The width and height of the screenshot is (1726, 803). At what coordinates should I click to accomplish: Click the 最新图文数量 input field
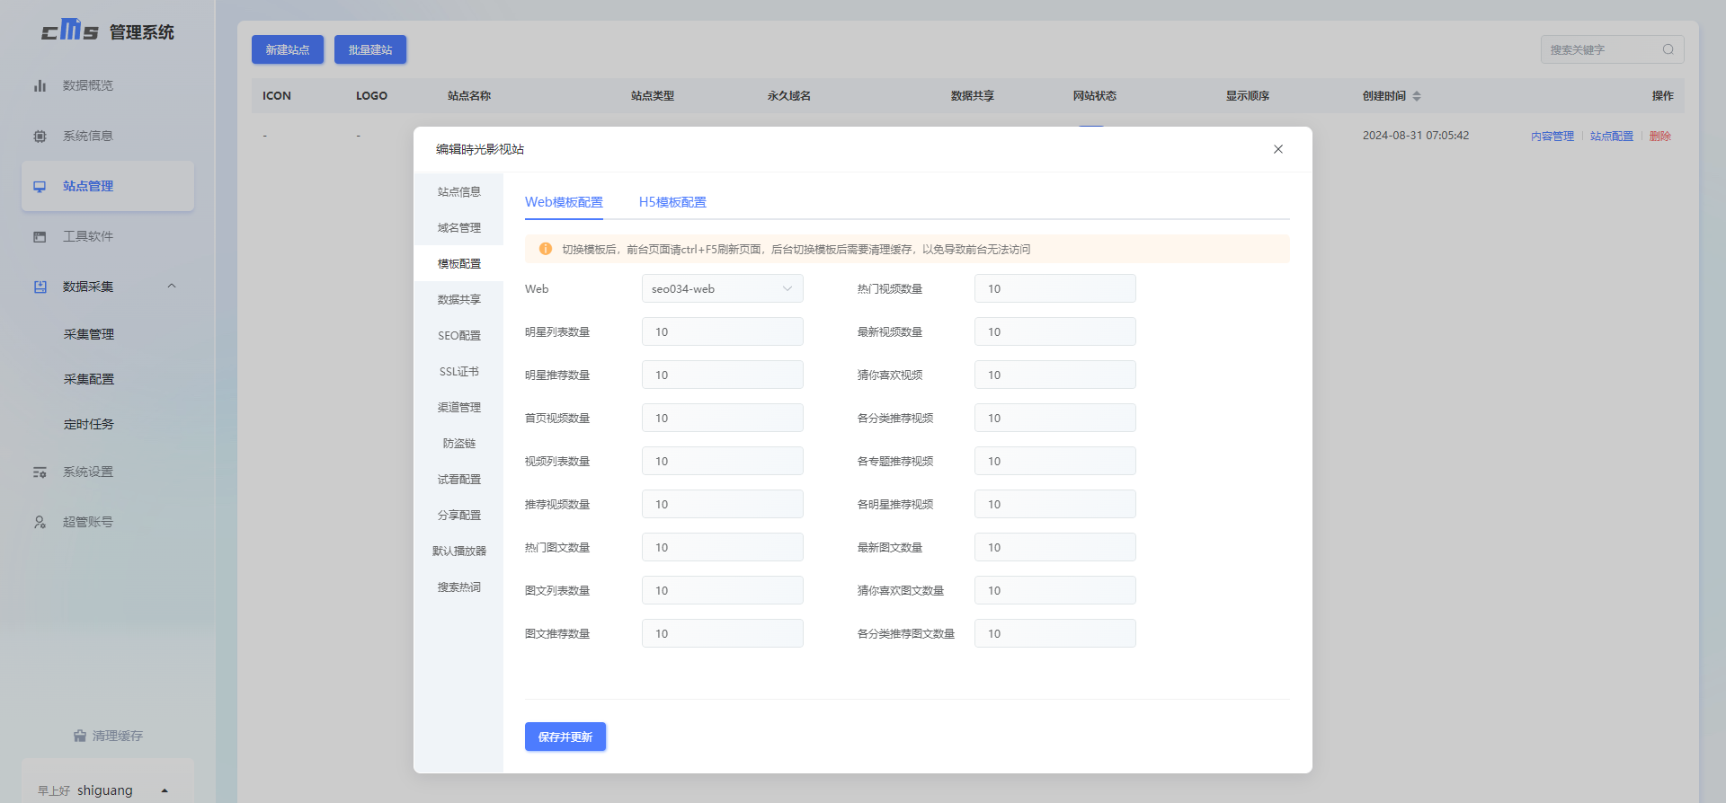click(x=1055, y=547)
